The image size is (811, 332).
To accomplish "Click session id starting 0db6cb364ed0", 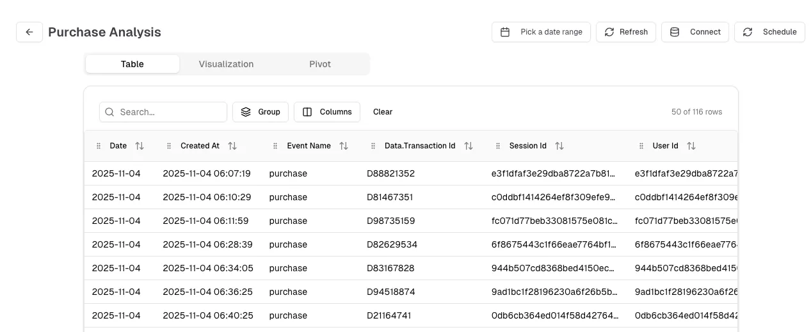I will [555, 315].
